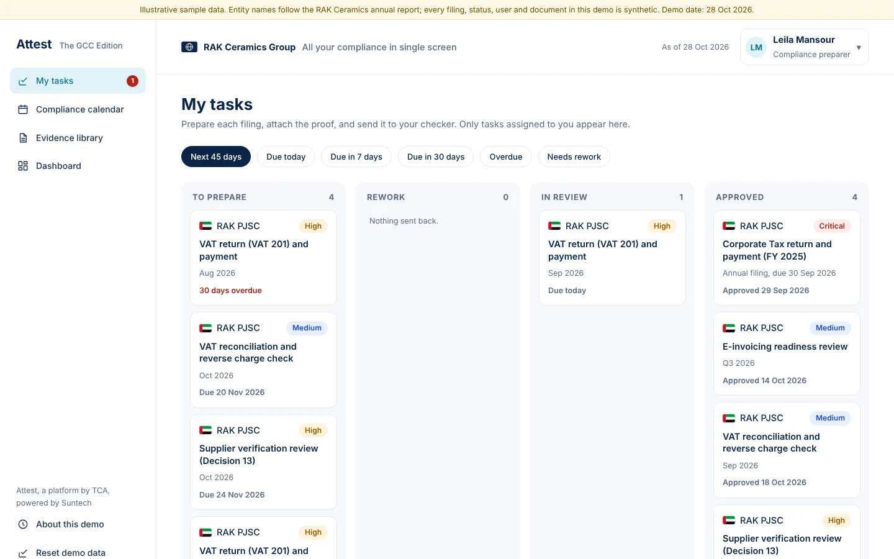Click the UAE flag on the Corporate Tax return card
Image resolution: width=894 pixels, height=559 pixels.
pyautogui.click(x=729, y=226)
